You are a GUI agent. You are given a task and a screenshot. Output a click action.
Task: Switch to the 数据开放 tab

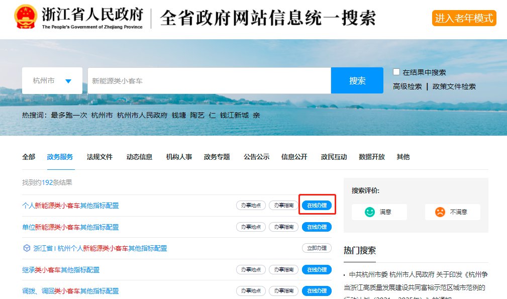click(x=372, y=157)
